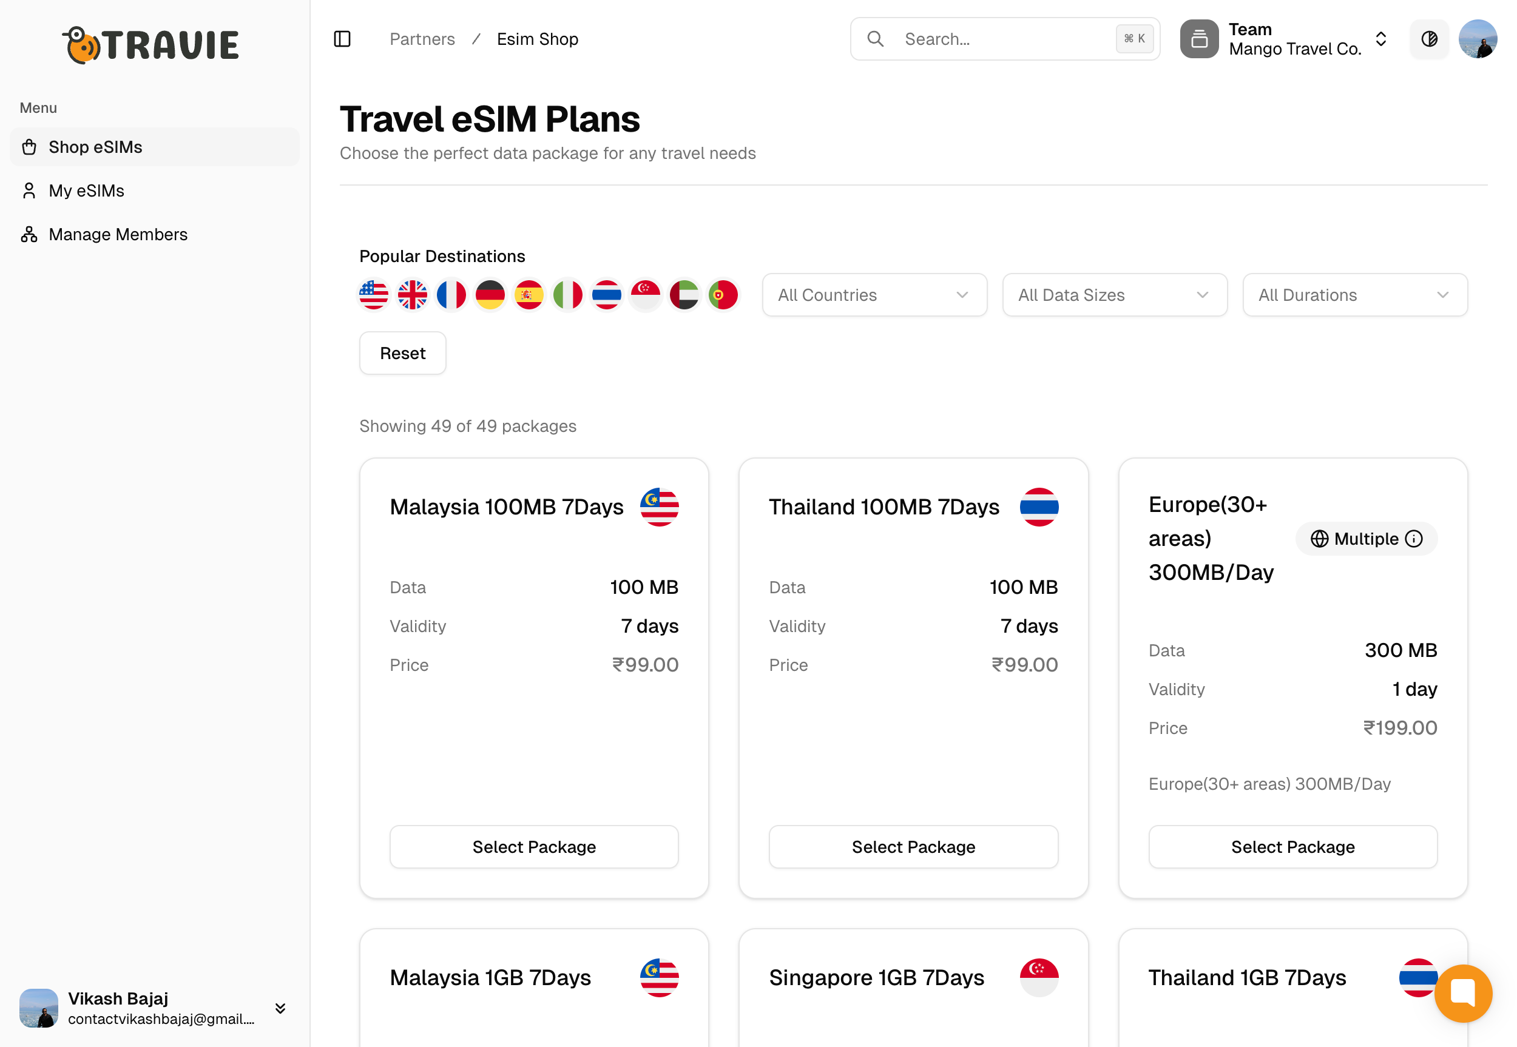Click the info icon on Multiple badge
Screen dimensions: 1517x1047
tap(1414, 539)
